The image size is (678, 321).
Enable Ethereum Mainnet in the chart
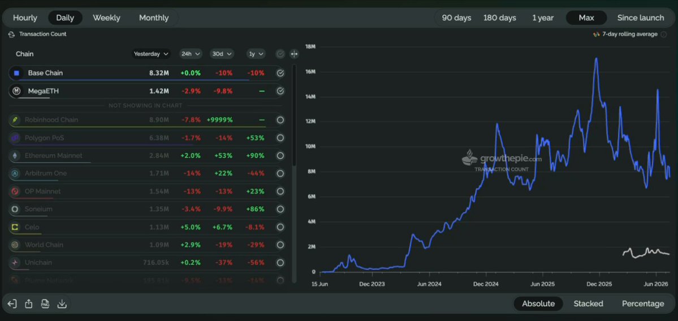coord(280,156)
